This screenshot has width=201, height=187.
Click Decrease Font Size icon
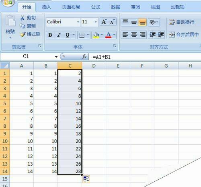112,22
